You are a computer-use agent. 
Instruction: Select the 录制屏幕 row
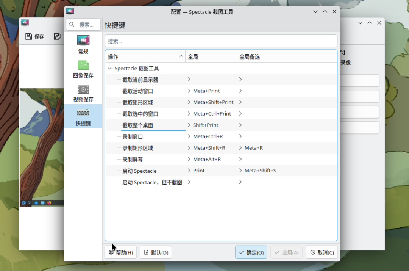221,159
